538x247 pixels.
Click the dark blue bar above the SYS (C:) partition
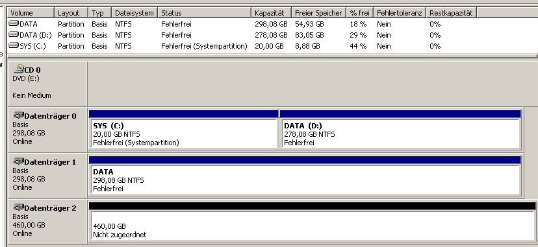(184, 113)
